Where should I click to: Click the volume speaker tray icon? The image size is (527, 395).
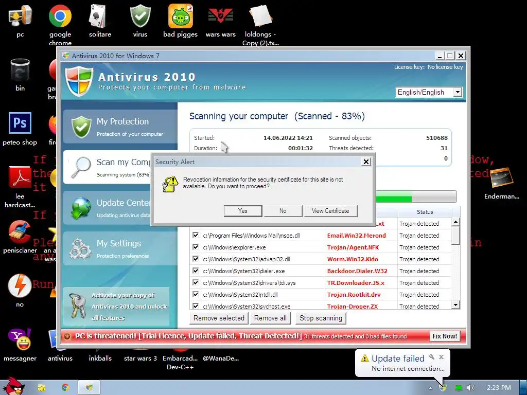(x=471, y=388)
